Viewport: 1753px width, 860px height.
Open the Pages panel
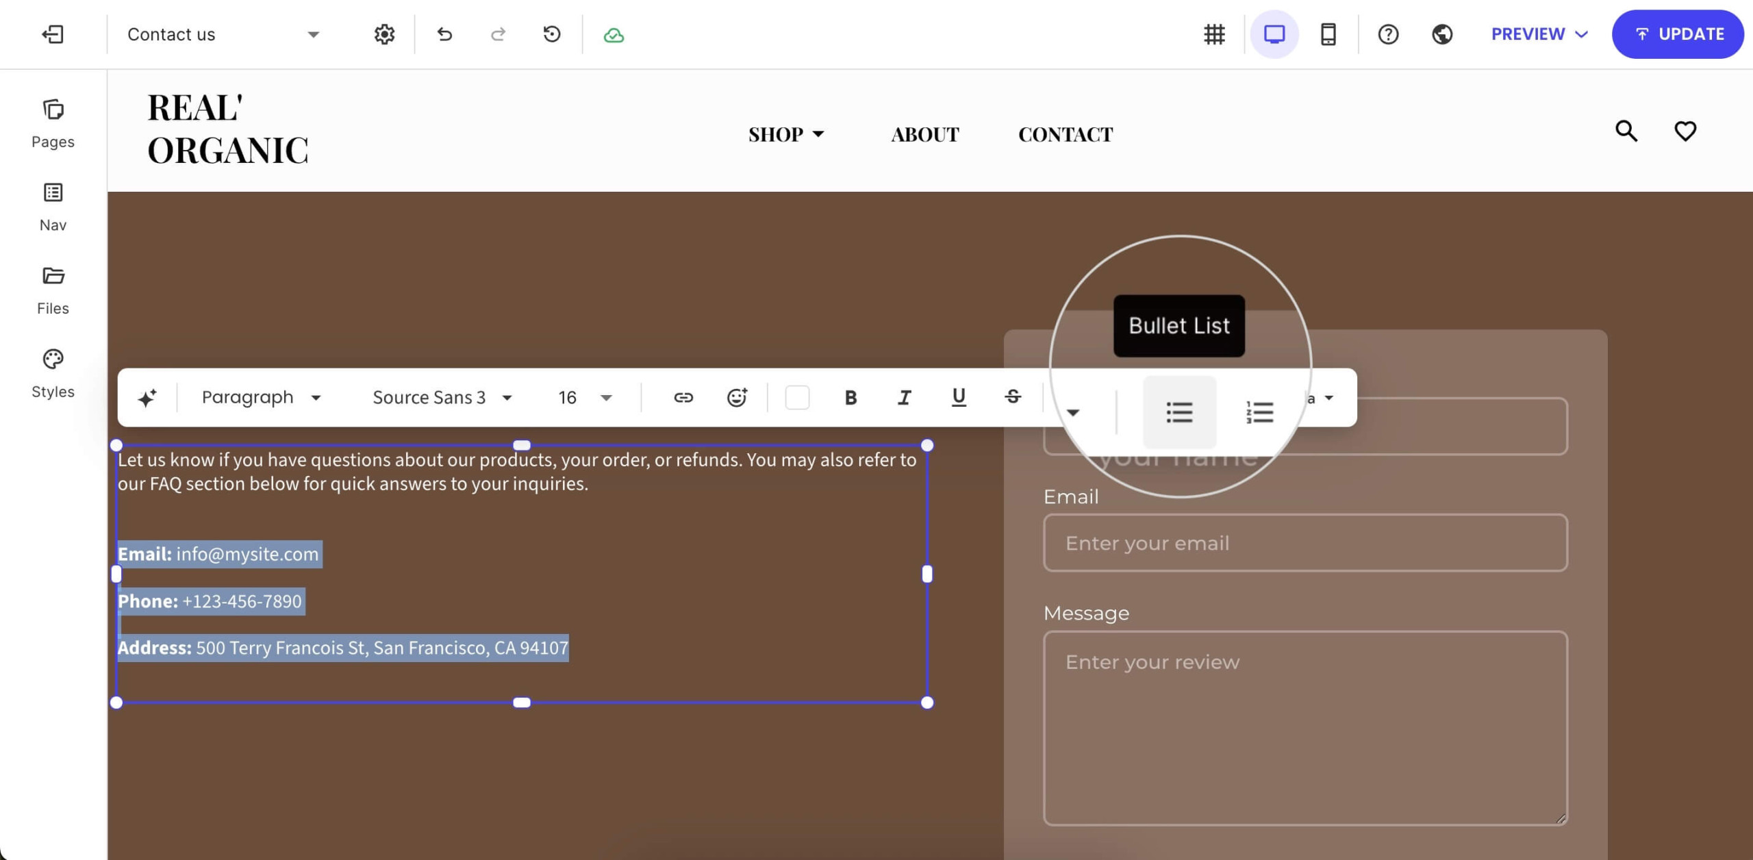53,124
